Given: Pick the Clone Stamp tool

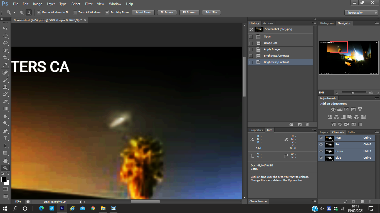Looking at the screenshot, I should pos(5,87).
